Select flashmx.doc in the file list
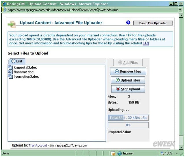This screenshot has width=185, height=157. pyautogui.click(x=23, y=72)
